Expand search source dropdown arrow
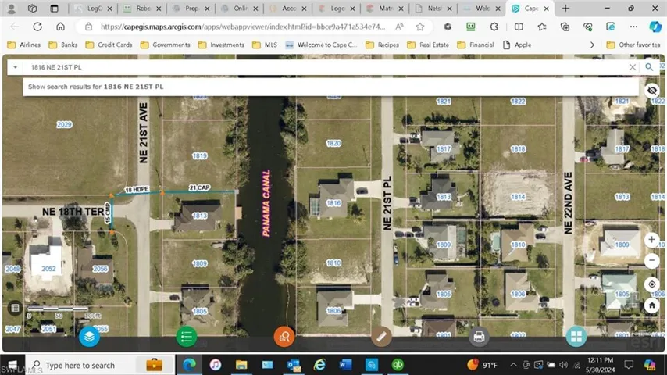667x375 pixels. pyautogui.click(x=16, y=67)
